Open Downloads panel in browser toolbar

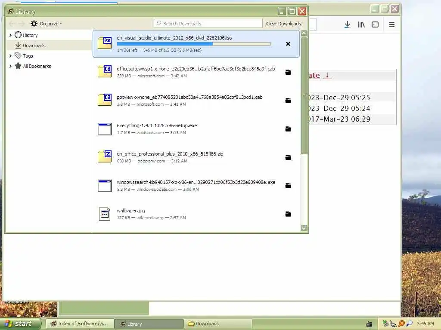348,24
